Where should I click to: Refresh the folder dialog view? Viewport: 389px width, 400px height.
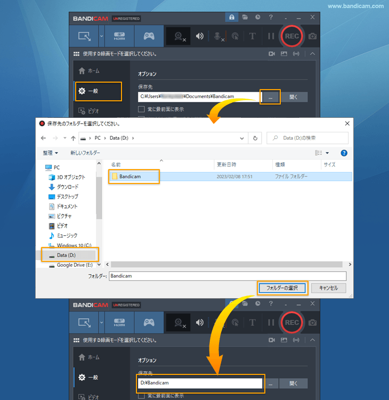(255, 138)
